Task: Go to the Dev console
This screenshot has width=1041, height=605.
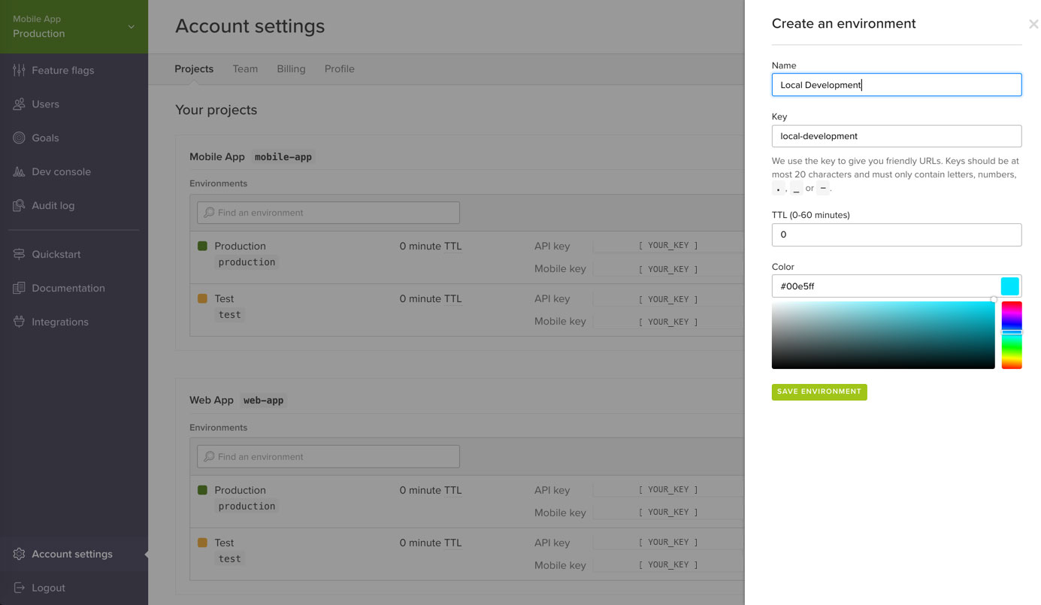Action: click(x=59, y=171)
